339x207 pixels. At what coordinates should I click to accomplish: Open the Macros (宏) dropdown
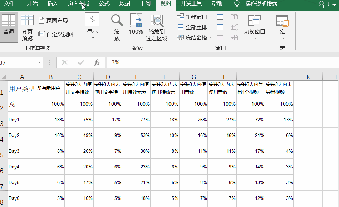click(282, 27)
